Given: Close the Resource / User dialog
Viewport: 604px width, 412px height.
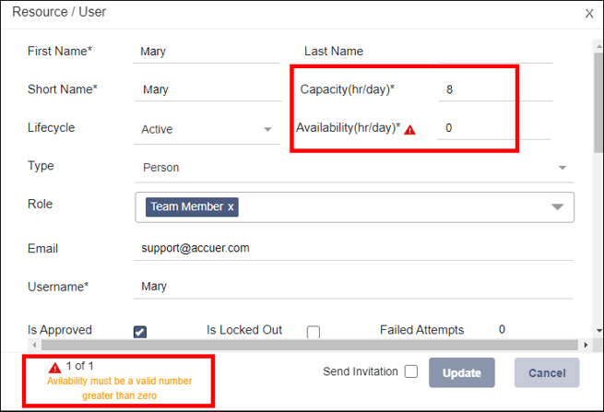Looking at the screenshot, I should coord(589,14).
